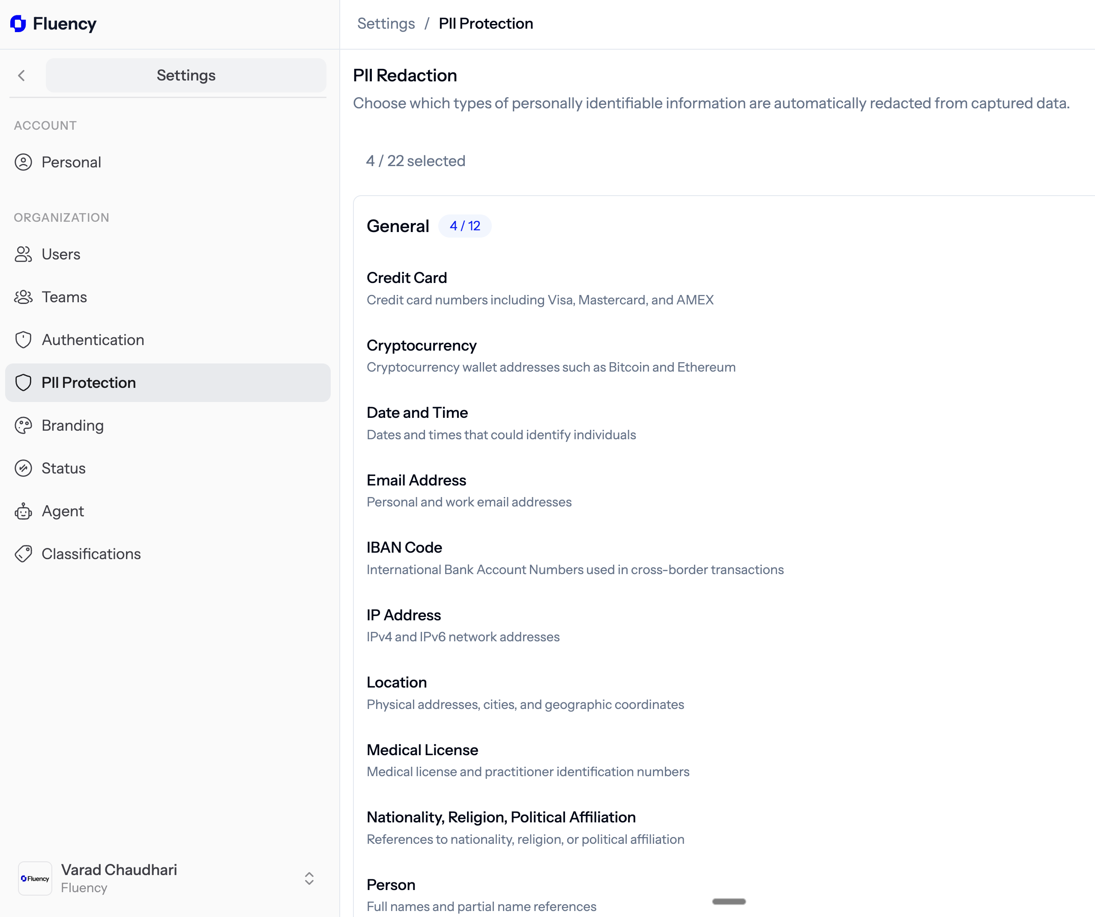1095x917 pixels.
Task: Click the Users people icon
Action: [x=24, y=254]
